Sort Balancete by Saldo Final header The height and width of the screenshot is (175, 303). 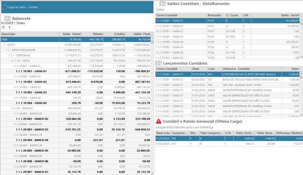tap(138, 34)
